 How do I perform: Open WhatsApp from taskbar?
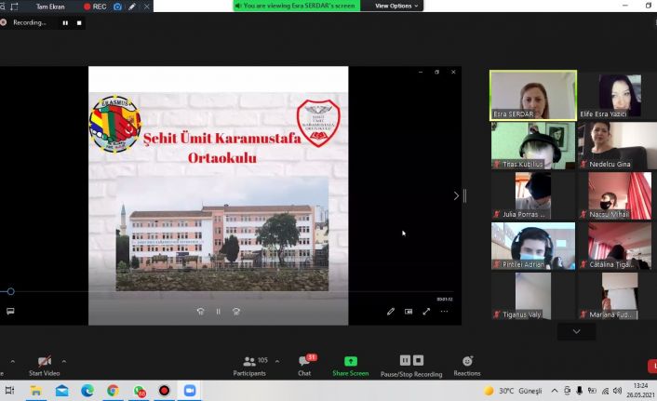tap(139, 391)
